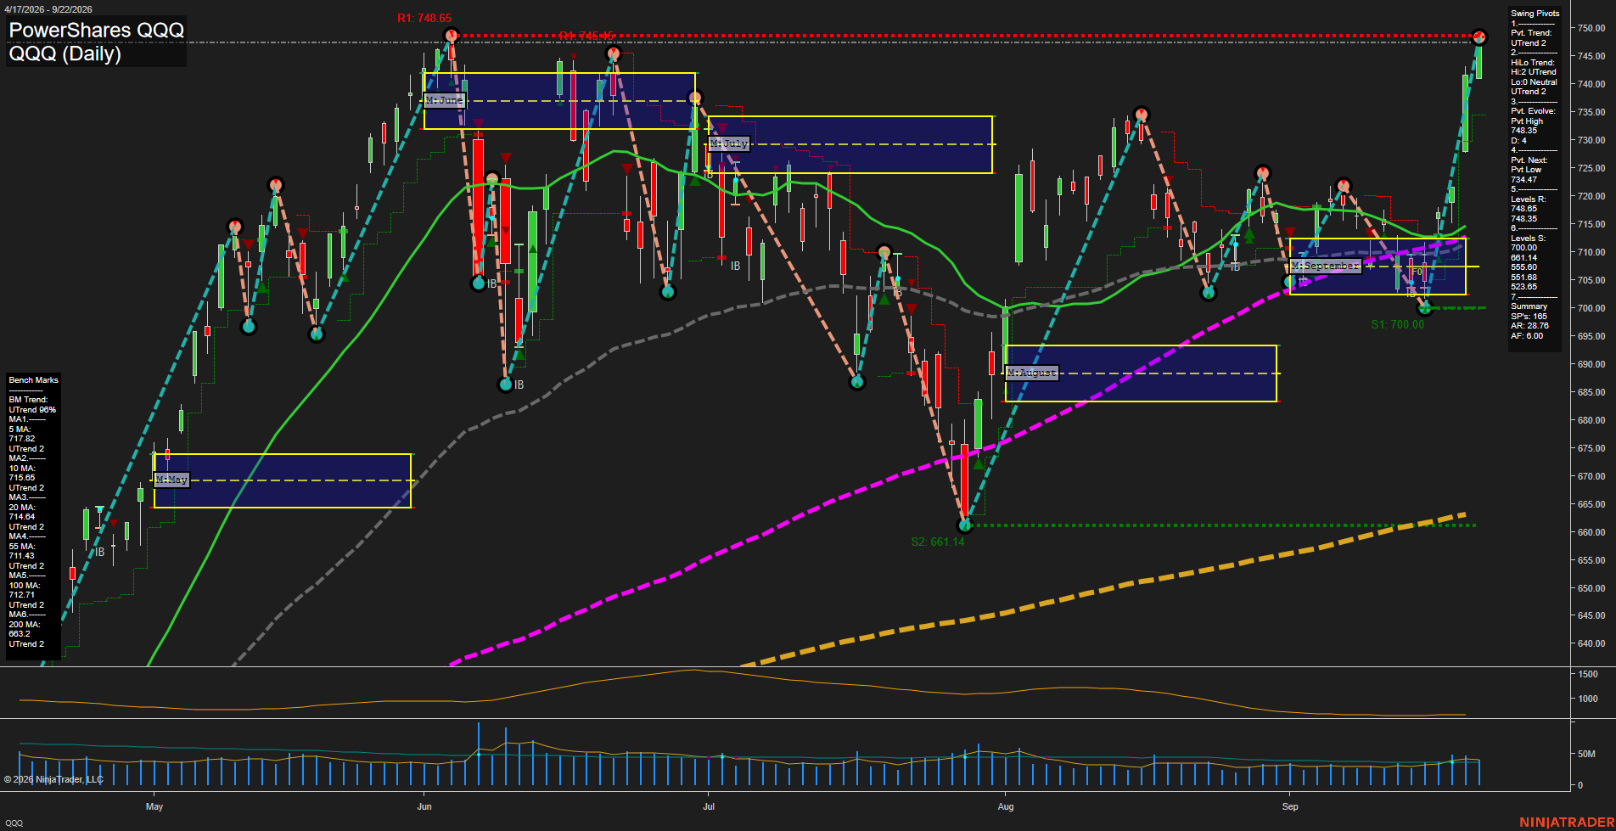
Task: Select the 5 MA 717.82 entry
Action: [x=22, y=435]
